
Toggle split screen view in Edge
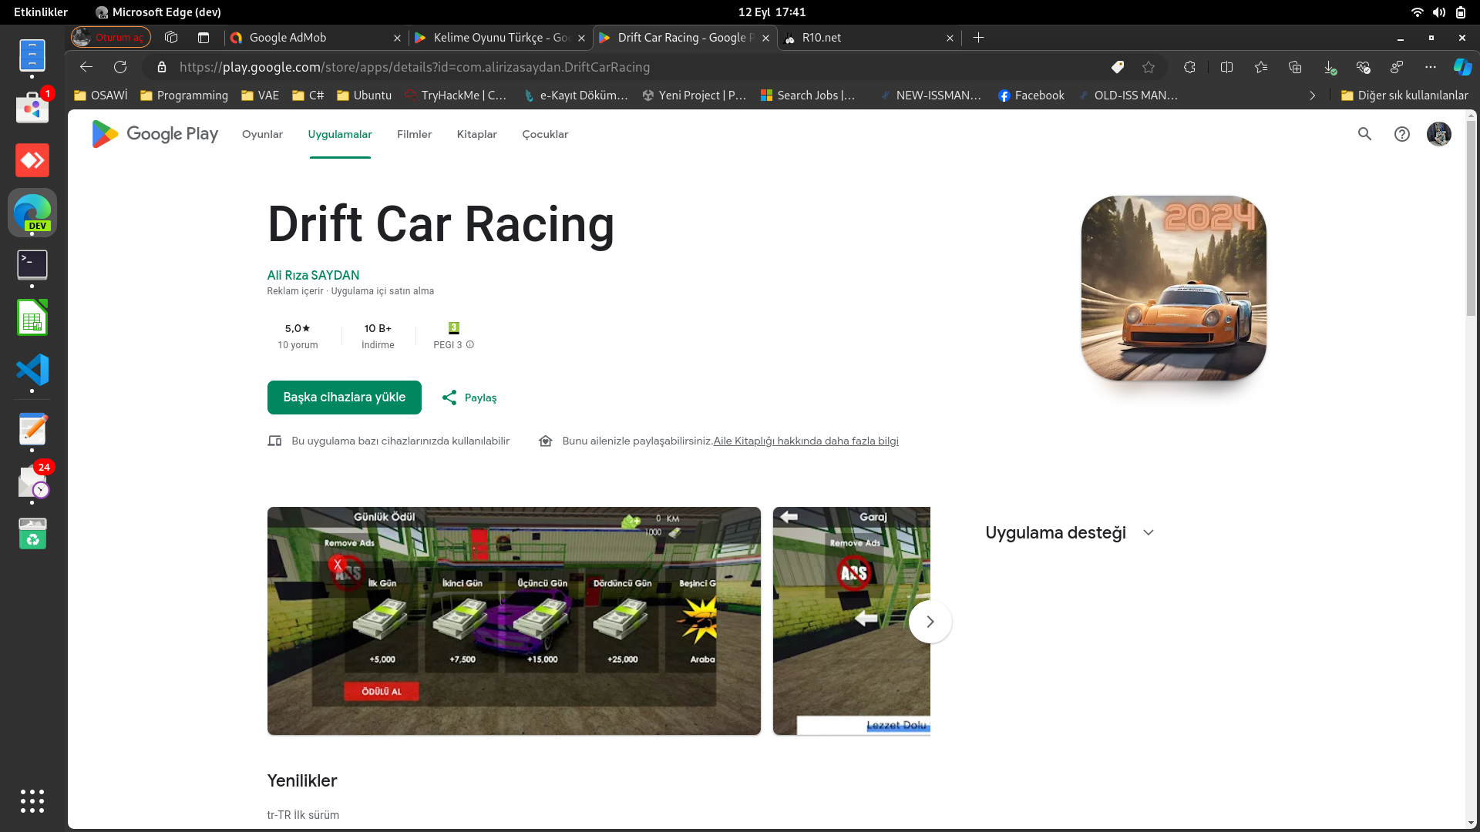pyautogui.click(x=1226, y=67)
